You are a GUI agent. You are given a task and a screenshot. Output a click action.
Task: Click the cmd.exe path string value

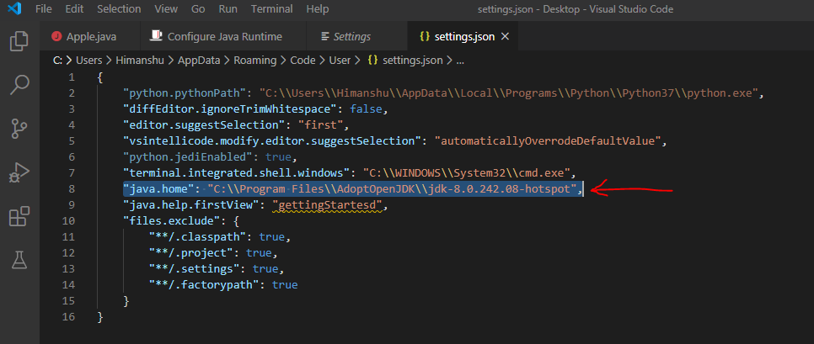pos(467,173)
